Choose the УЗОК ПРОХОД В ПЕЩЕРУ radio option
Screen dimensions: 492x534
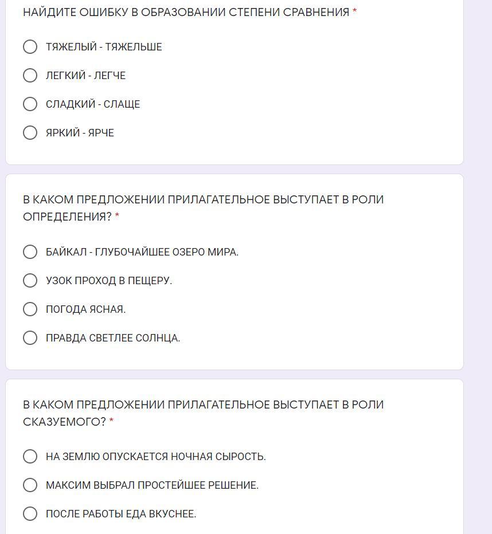pyautogui.click(x=30, y=281)
